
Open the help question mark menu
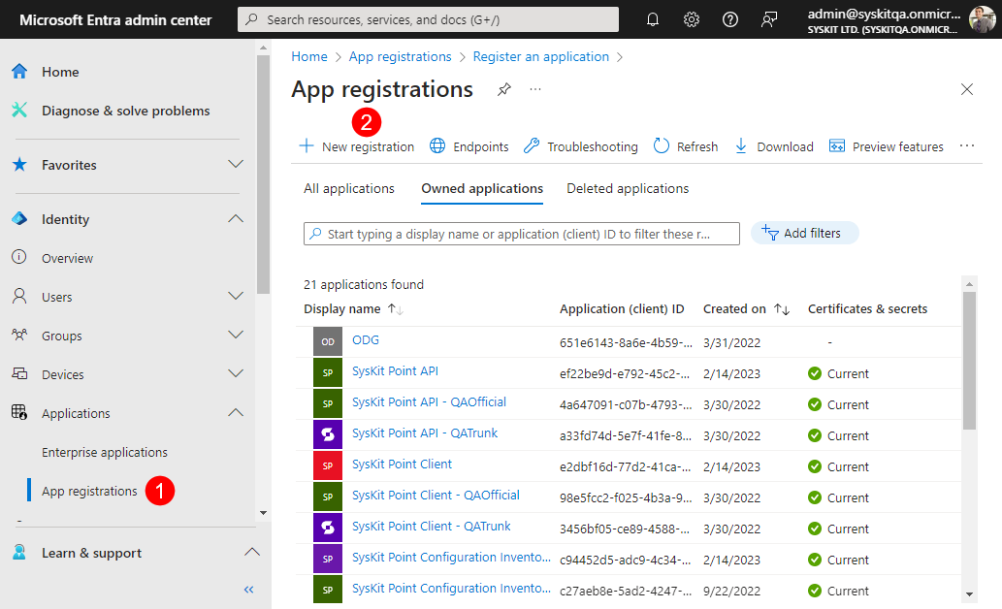click(729, 18)
